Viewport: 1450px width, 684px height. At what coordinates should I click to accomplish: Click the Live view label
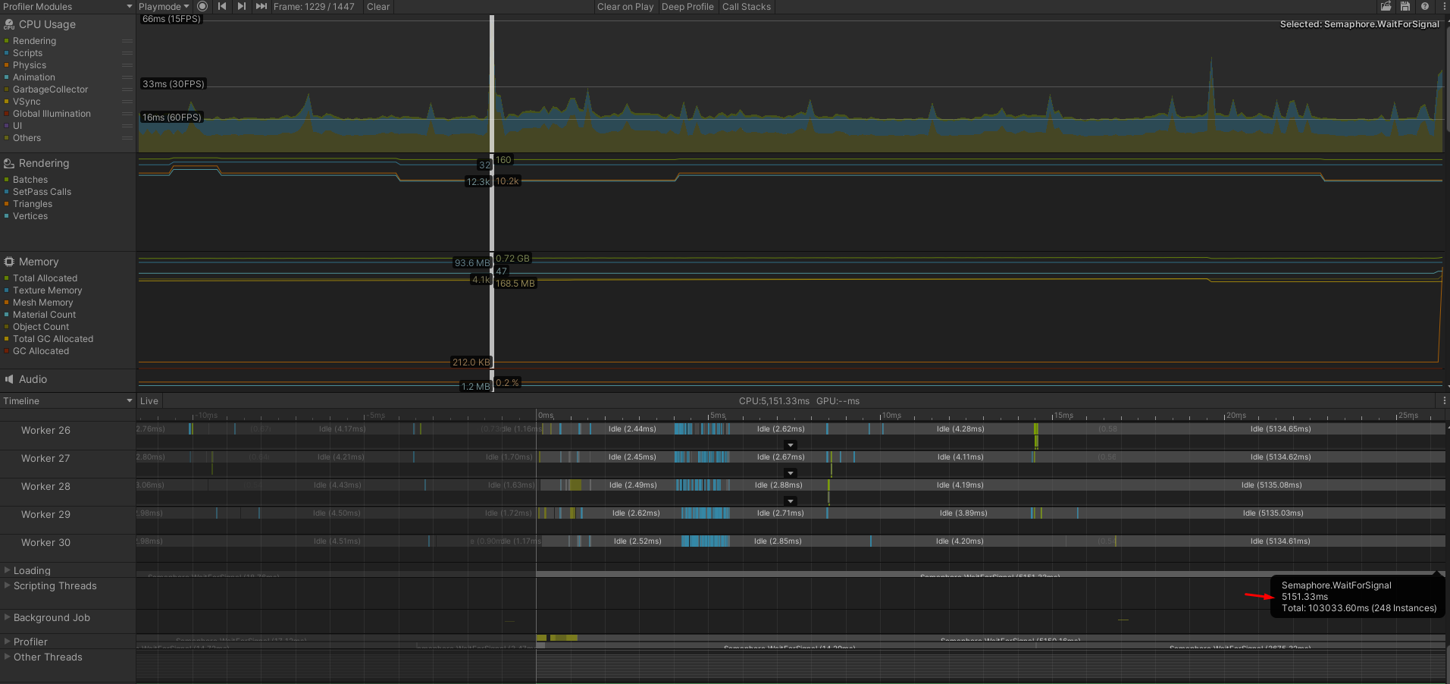[149, 400]
